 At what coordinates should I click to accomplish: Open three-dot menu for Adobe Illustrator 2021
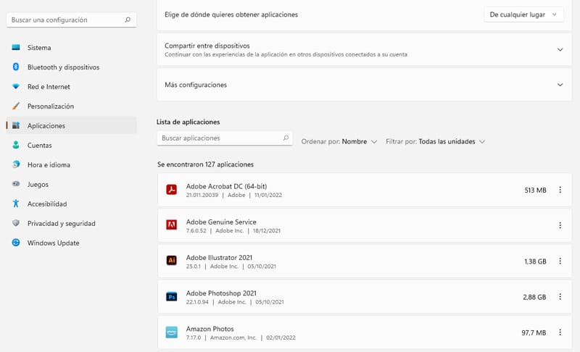coord(560,261)
